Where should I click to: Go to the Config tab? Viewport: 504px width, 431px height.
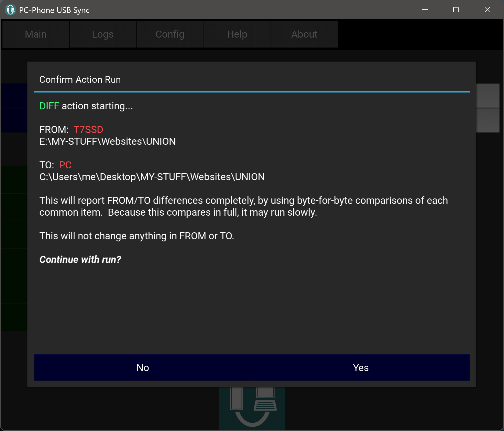(x=170, y=34)
